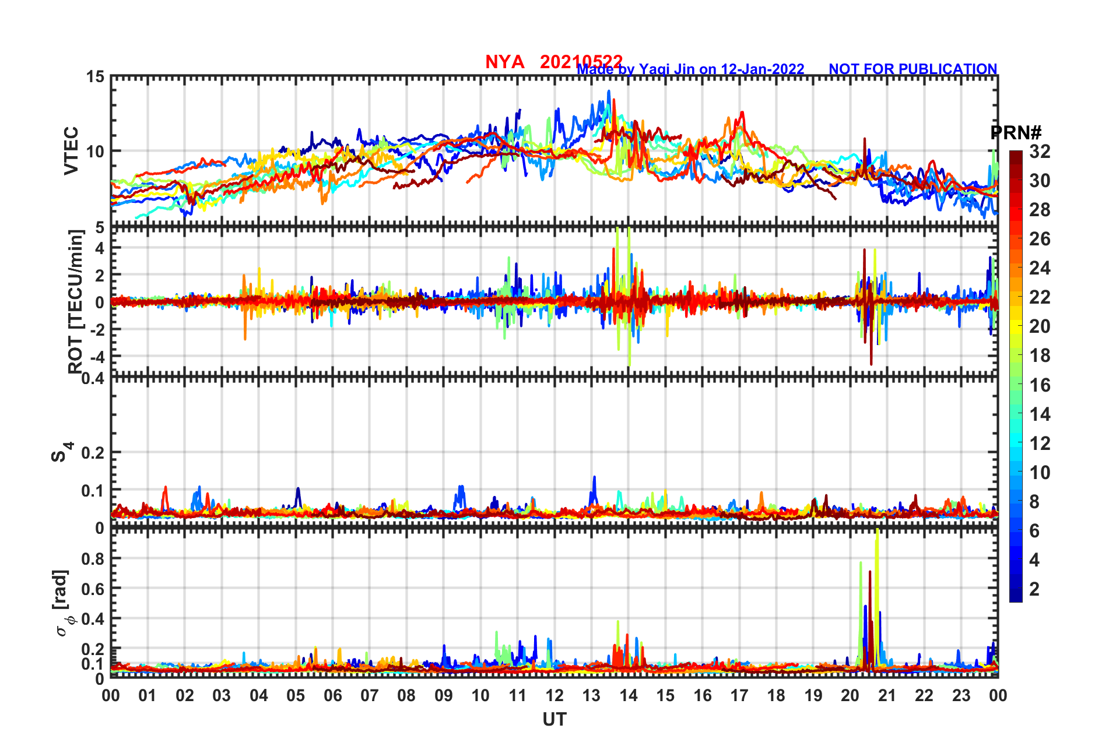1109x753 pixels.
Task: Click the "8" label on the PRN colorbar
Action: [1034, 502]
